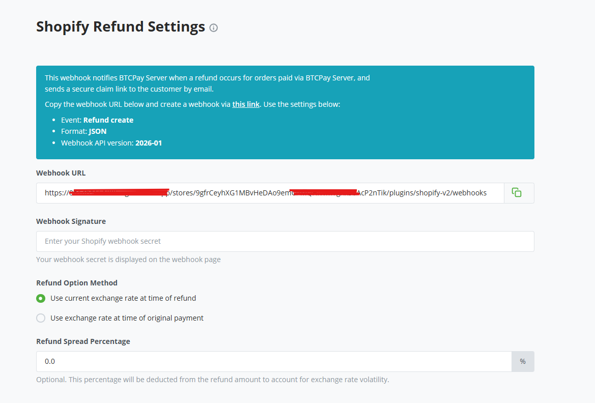Click the clipboard icon to copy the URL
Viewport: 595px width, 403px height.
point(517,192)
